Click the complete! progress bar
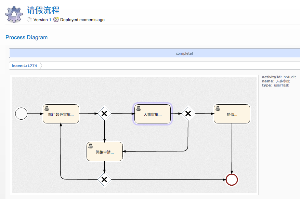 [184, 53]
